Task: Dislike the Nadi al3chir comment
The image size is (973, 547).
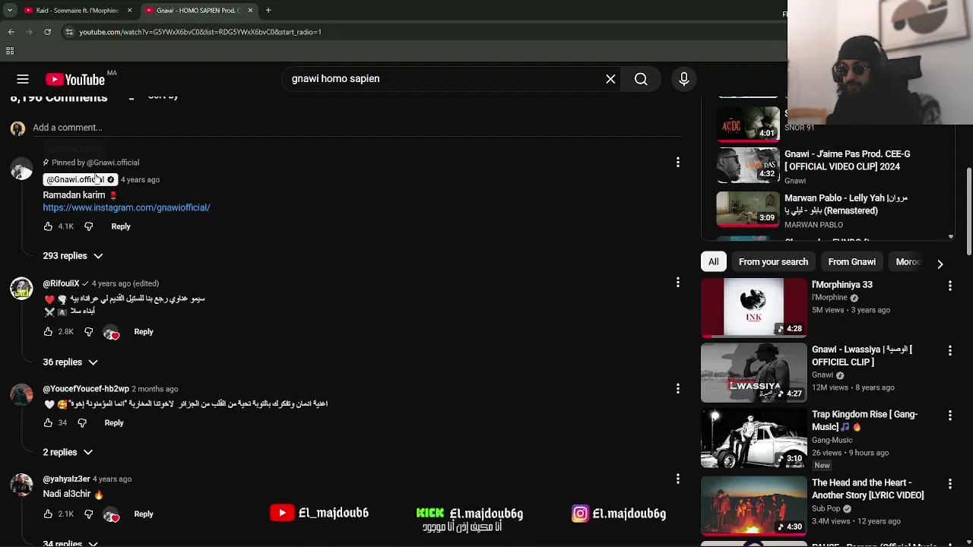Action: 88,514
